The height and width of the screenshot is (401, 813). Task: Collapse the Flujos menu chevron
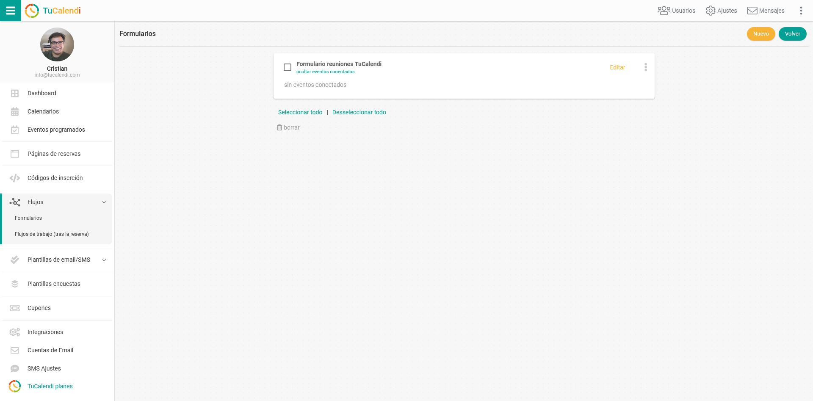[104, 202]
